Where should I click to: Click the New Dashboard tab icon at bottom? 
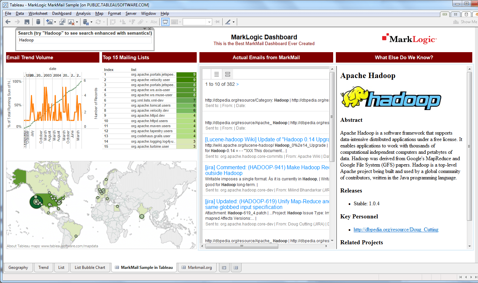tap(236, 268)
